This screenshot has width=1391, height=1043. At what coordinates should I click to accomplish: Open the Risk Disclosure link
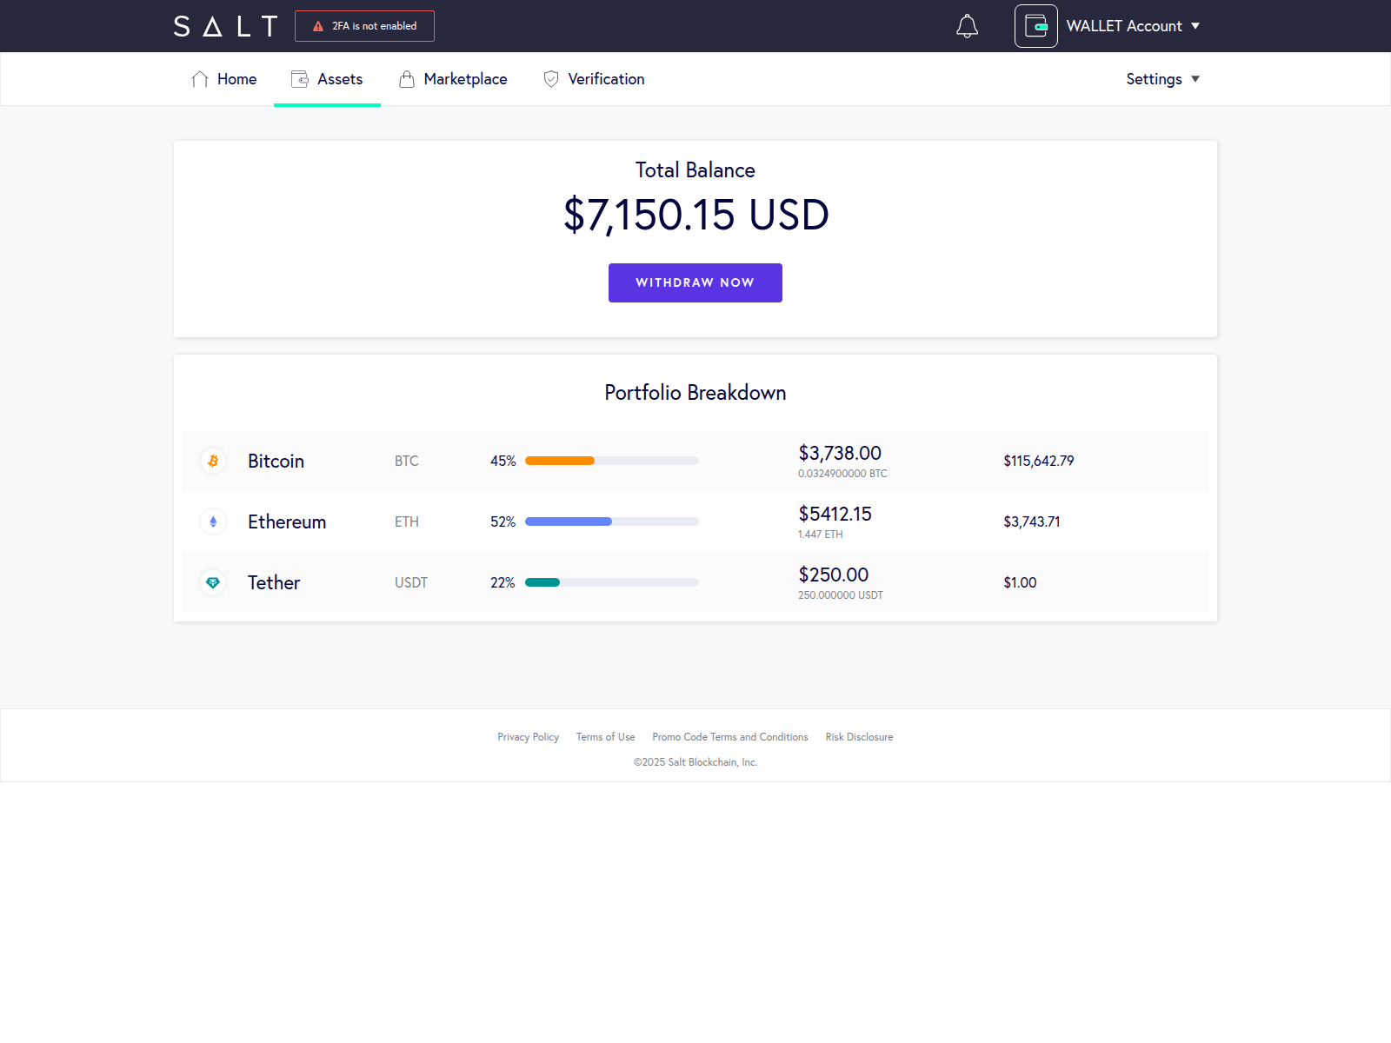(x=859, y=737)
